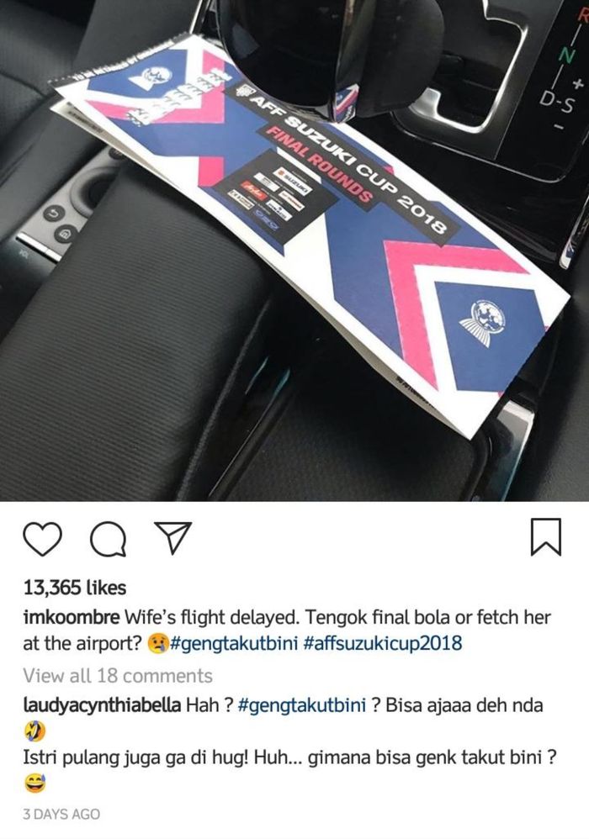Screen dimensions: 589x839
Task: Open imkoombre profile from caption
Action: pyautogui.click(x=72, y=617)
